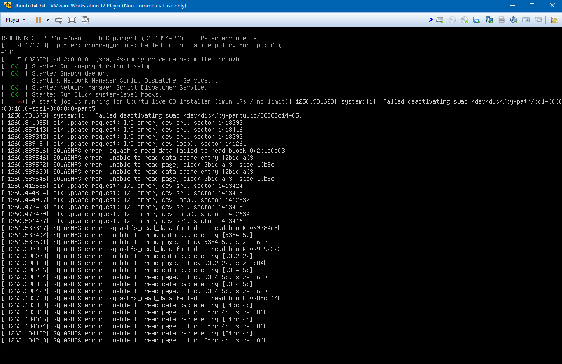The width and height of the screenshot is (562, 364).
Task: Open the Player menu
Action: pyautogui.click(x=15, y=20)
